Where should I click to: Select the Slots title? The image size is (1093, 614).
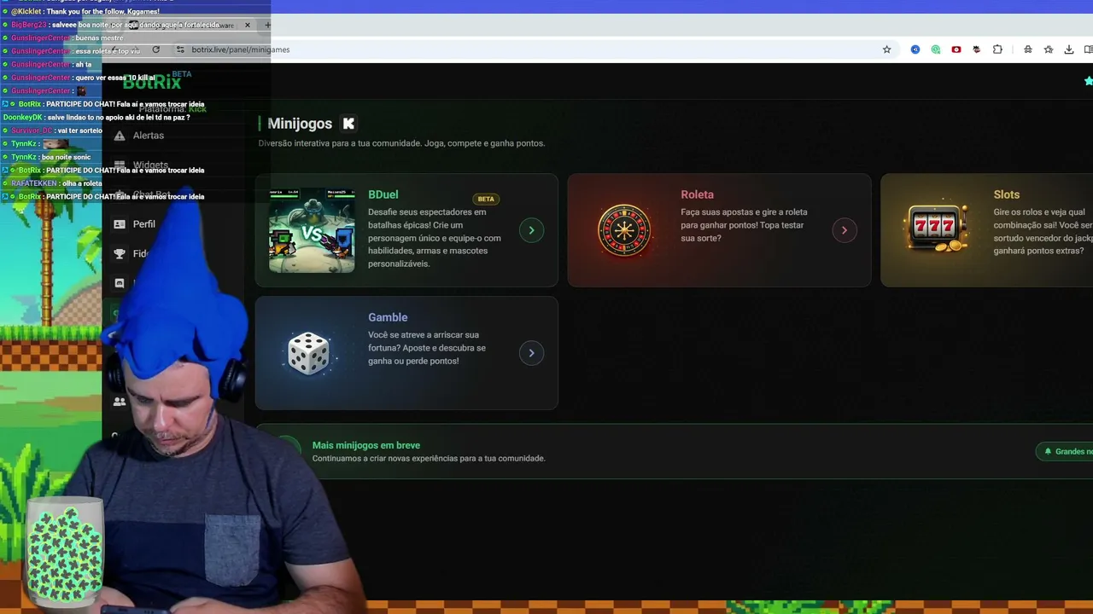(x=1007, y=194)
